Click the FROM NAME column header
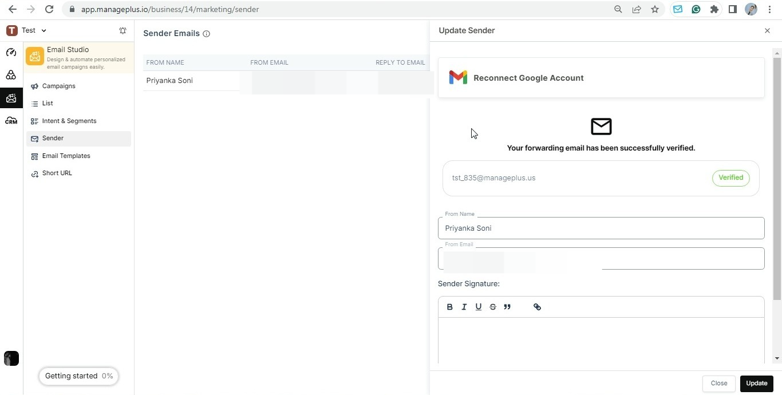Viewport: 782px width, 395px height. click(x=165, y=62)
